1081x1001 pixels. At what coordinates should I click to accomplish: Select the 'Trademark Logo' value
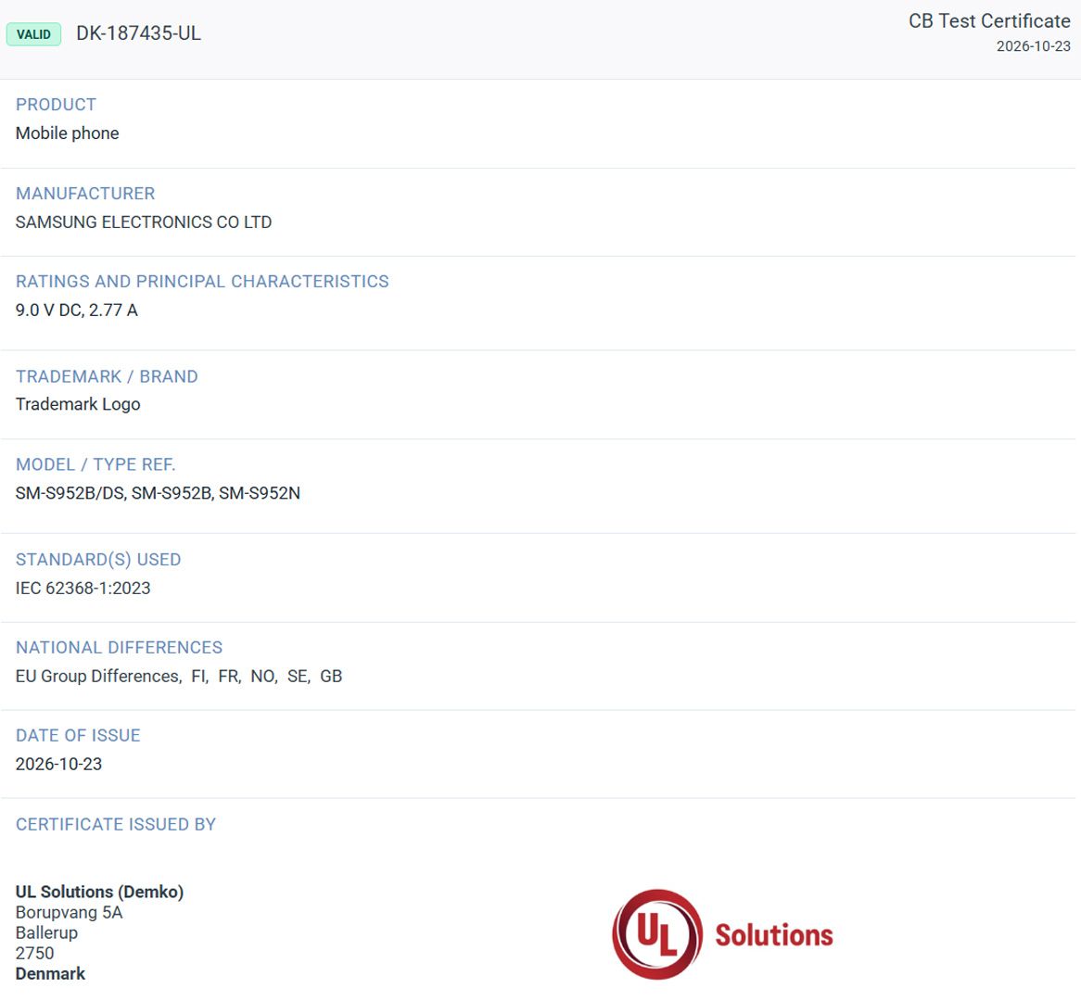[78, 404]
